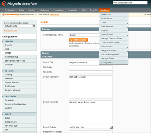Screen dimensions: 151x133
Task: Expand the Web Services submenu arrow
Action: point(127,27)
